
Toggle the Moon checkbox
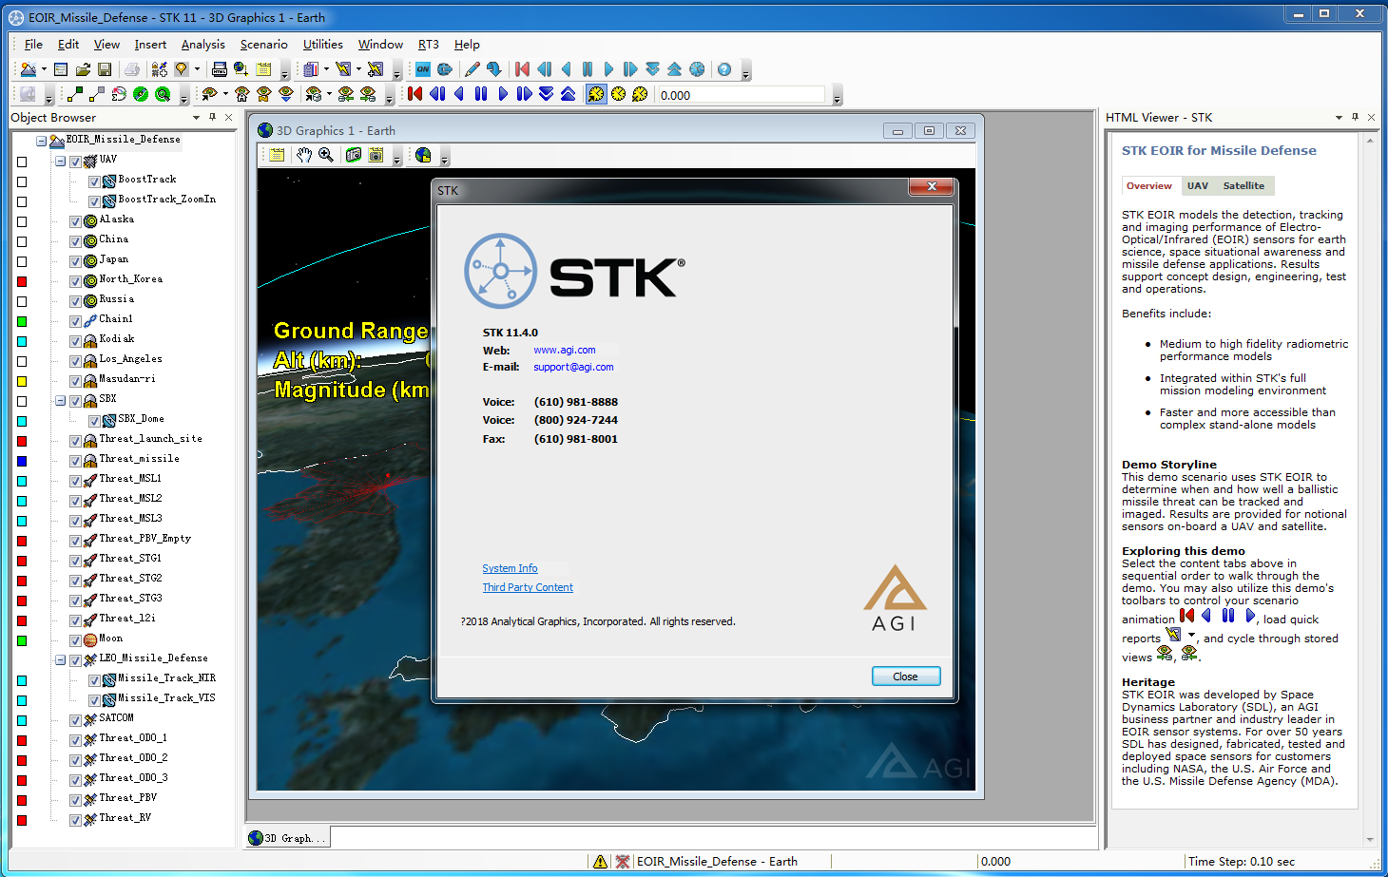pos(75,640)
